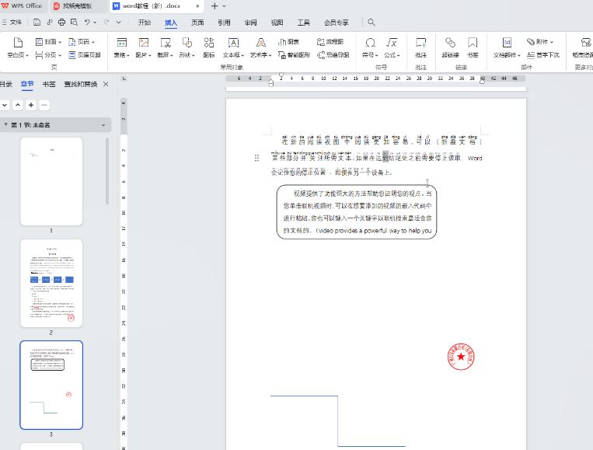Click the Drop Cap (首字下沉) button
The image size is (593, 450).
(542, 55)
